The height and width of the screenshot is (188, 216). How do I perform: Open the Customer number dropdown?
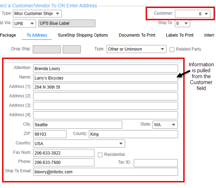[192, 14]
